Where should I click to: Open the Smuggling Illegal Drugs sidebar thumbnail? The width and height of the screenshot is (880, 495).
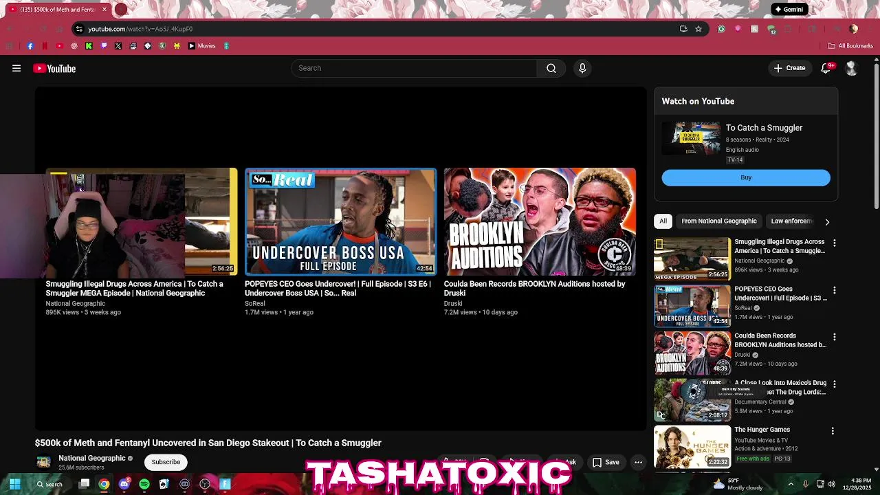point(692,258)
